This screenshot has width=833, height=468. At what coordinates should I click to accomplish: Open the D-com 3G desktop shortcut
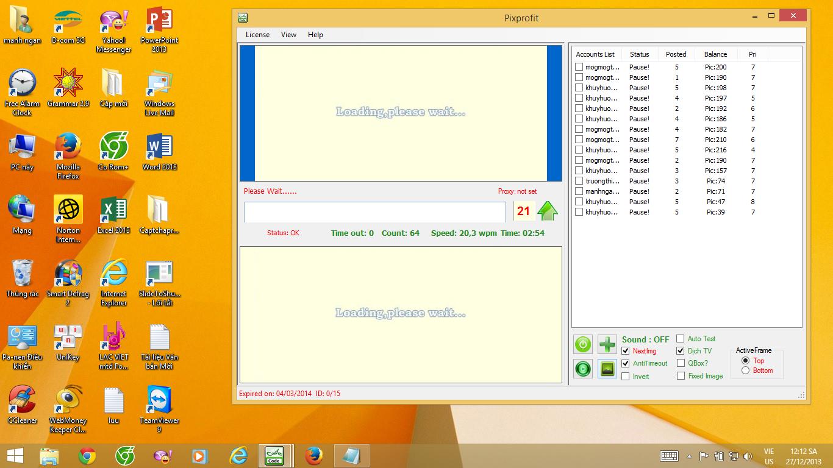coord(68,27)
